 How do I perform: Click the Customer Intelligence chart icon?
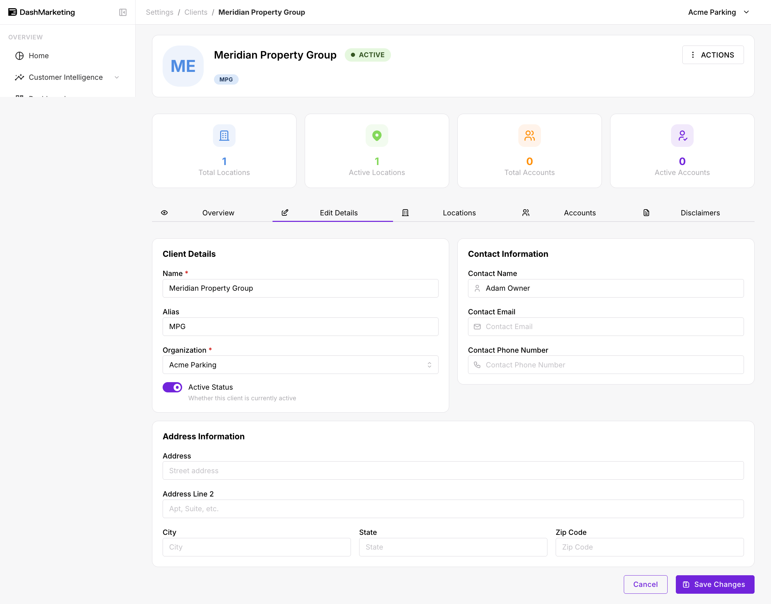[x=20, y=77]
